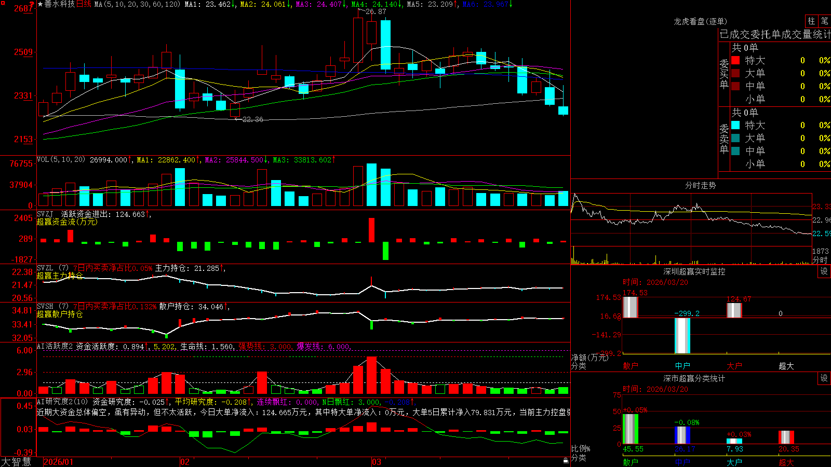Click the 超大 category label in 实时监控

point(786,366)
